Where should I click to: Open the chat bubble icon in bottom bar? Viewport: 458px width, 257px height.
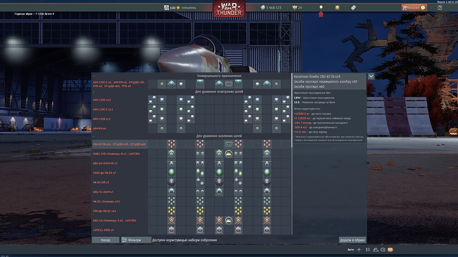coord(382,250)
